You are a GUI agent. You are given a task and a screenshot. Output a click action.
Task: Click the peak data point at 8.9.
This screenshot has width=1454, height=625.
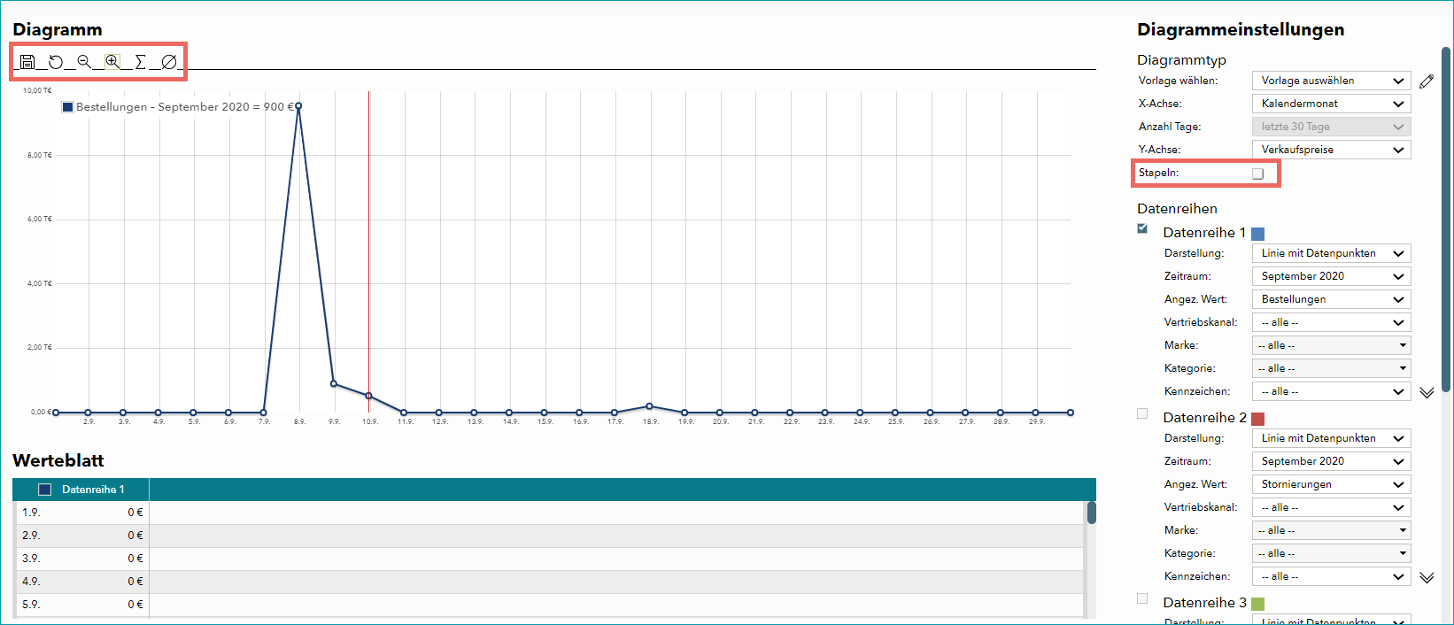tap(298, 106)
